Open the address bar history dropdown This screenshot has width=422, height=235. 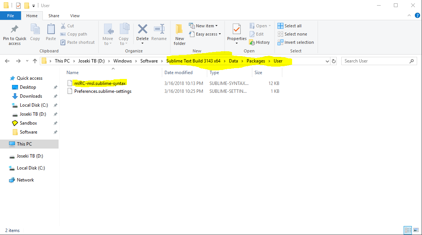327,61
